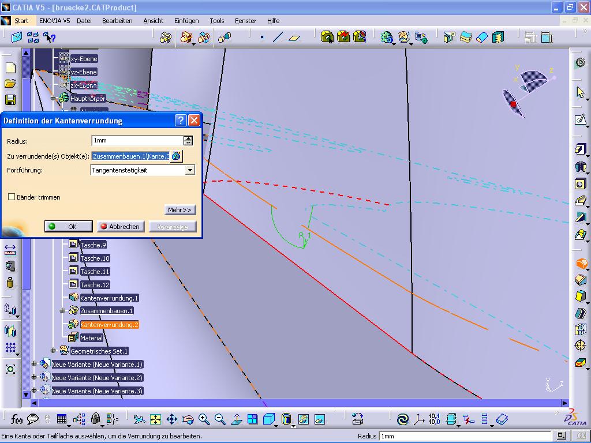
Task: Expand Neue Variante (Neue Variante.1) node
Action: (34, 364)
